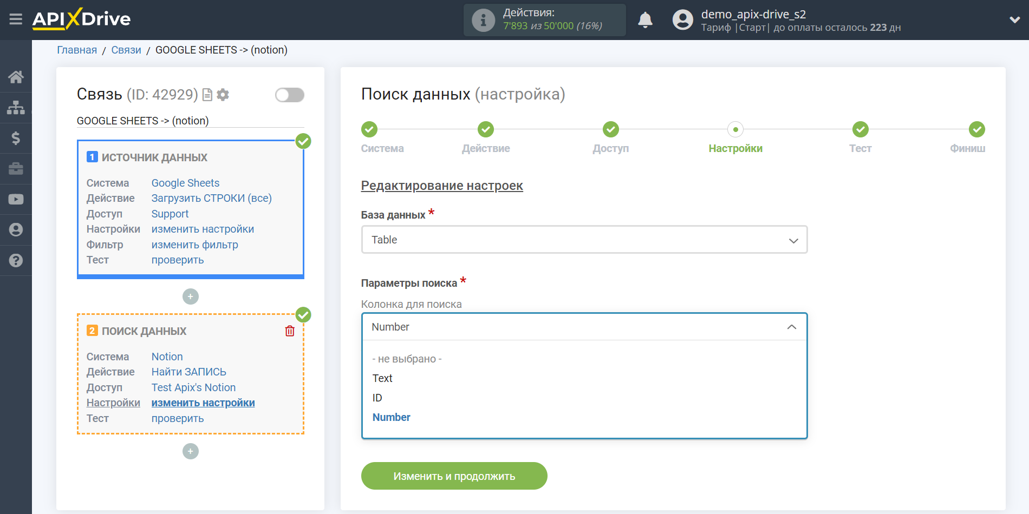Add a block after the data search
Screen dimensions: 1029x514
[x=191, y=451]
